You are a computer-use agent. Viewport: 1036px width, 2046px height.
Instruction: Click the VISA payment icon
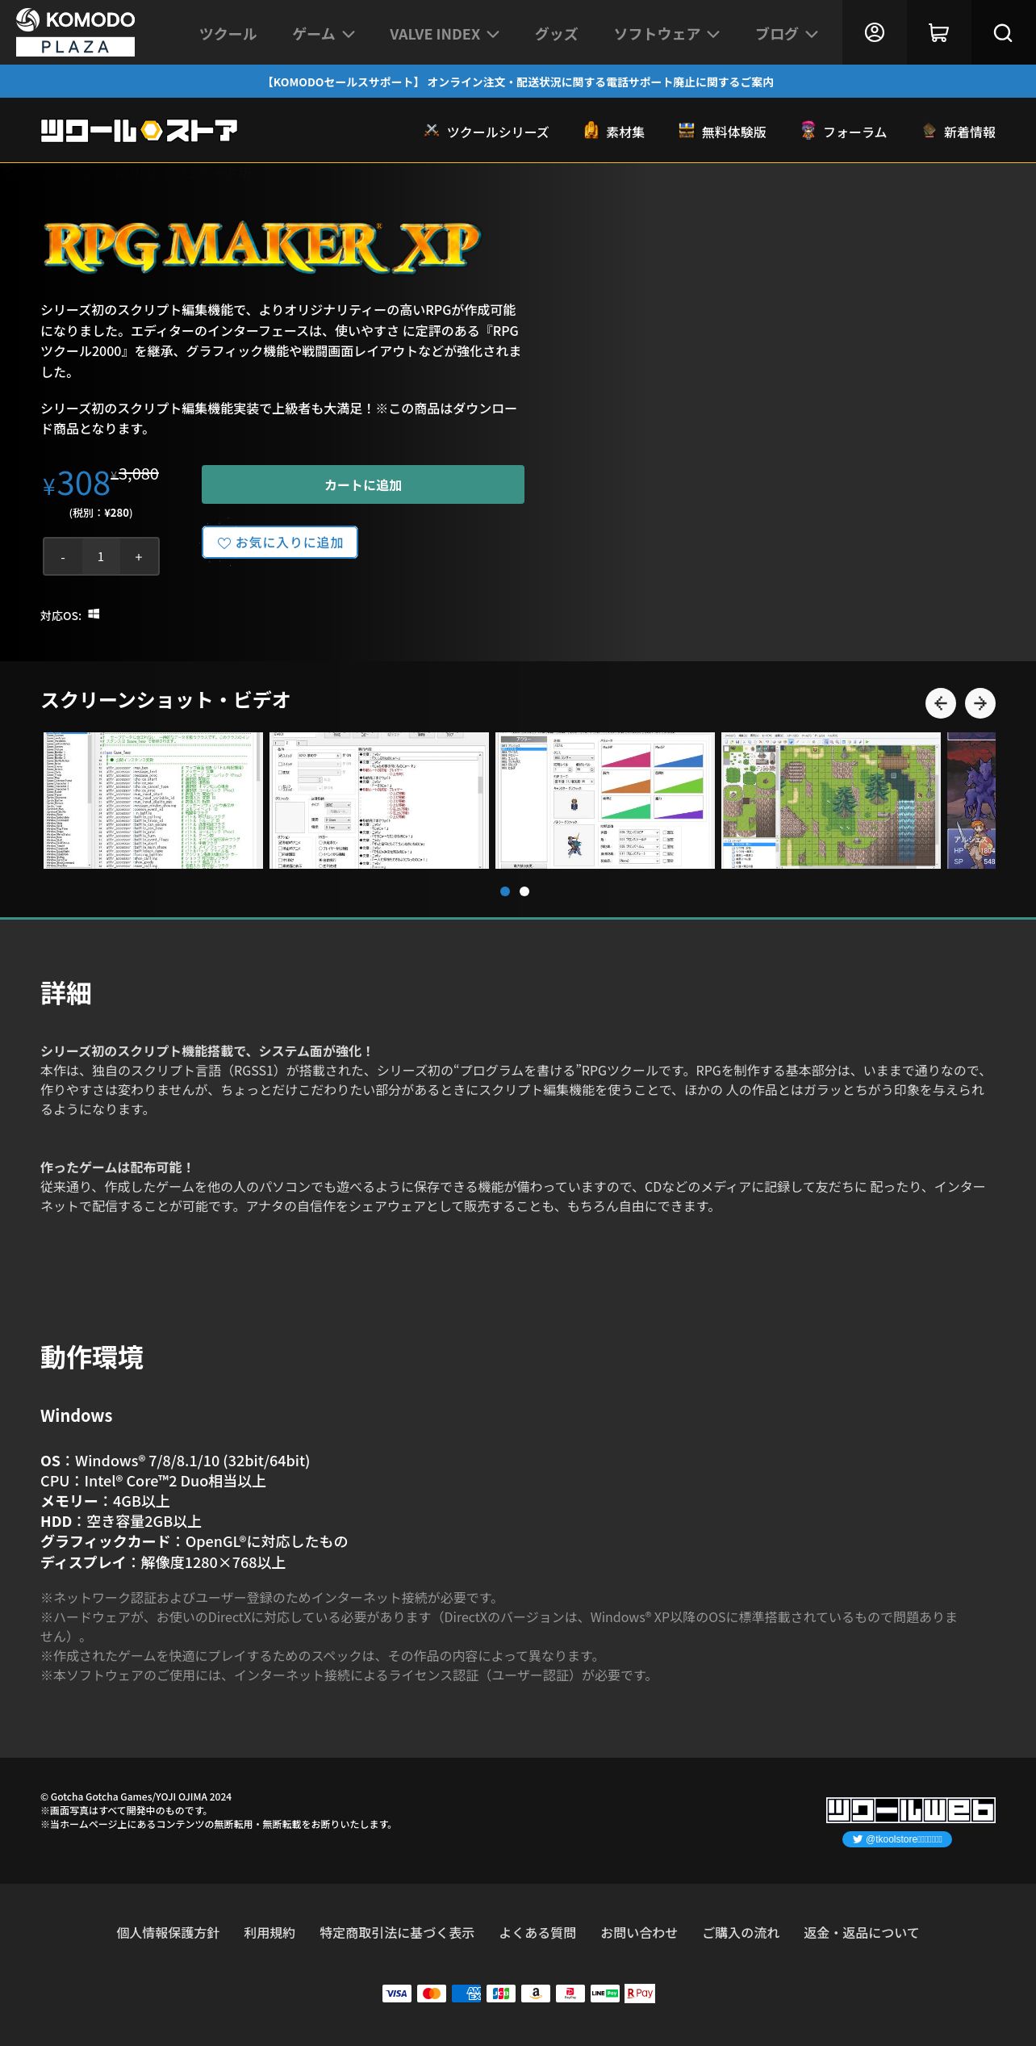397,1994
